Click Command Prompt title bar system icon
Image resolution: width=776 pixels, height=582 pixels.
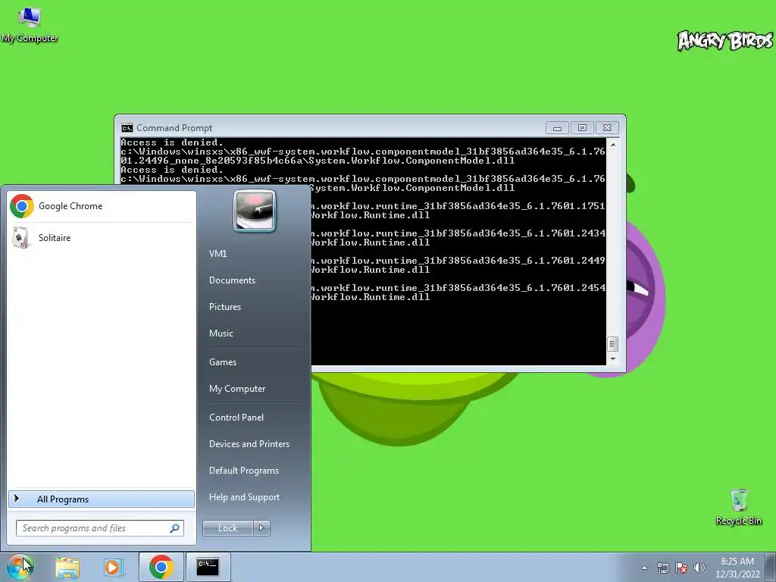coord(127,127)
